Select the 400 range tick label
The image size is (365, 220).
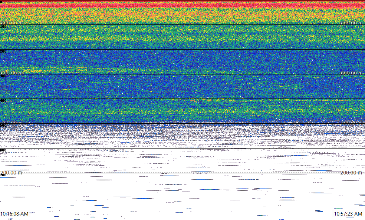[3, 101]
